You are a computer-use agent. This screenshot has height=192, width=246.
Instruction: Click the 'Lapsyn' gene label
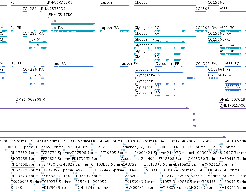[106, 3]
